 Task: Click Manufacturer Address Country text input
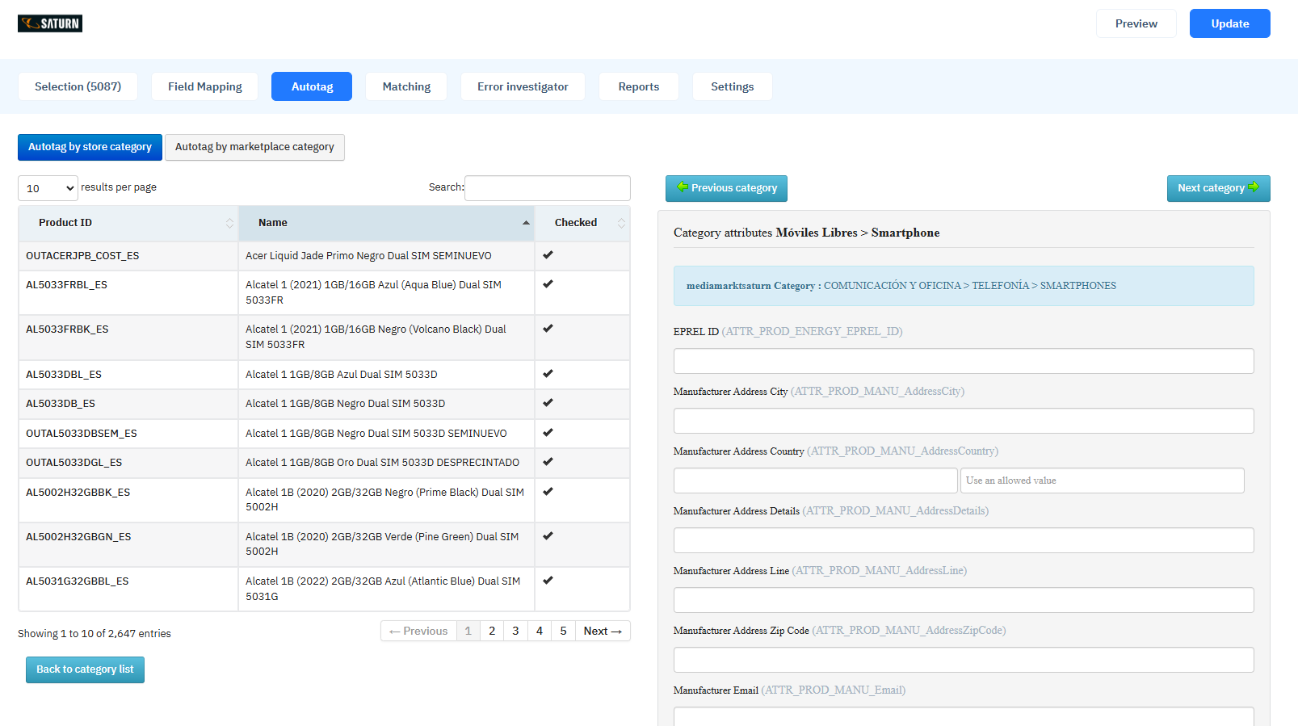point(816,481)
